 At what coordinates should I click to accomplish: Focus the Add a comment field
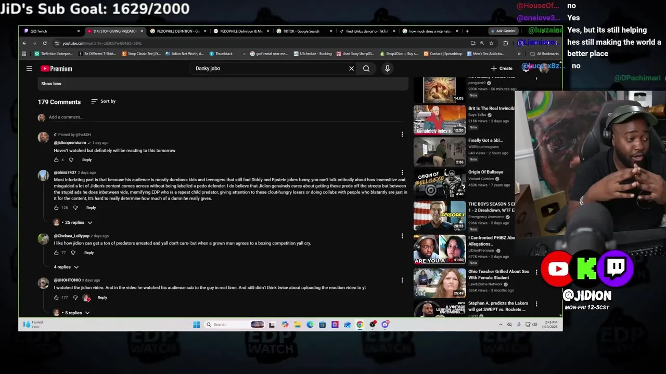[x=226, y=117]
